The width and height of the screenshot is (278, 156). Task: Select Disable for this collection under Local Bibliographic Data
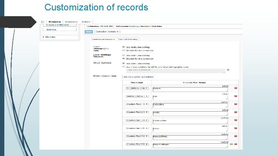124,50
